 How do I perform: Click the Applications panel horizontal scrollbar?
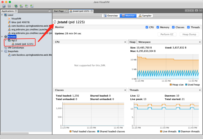pos(15,133)
